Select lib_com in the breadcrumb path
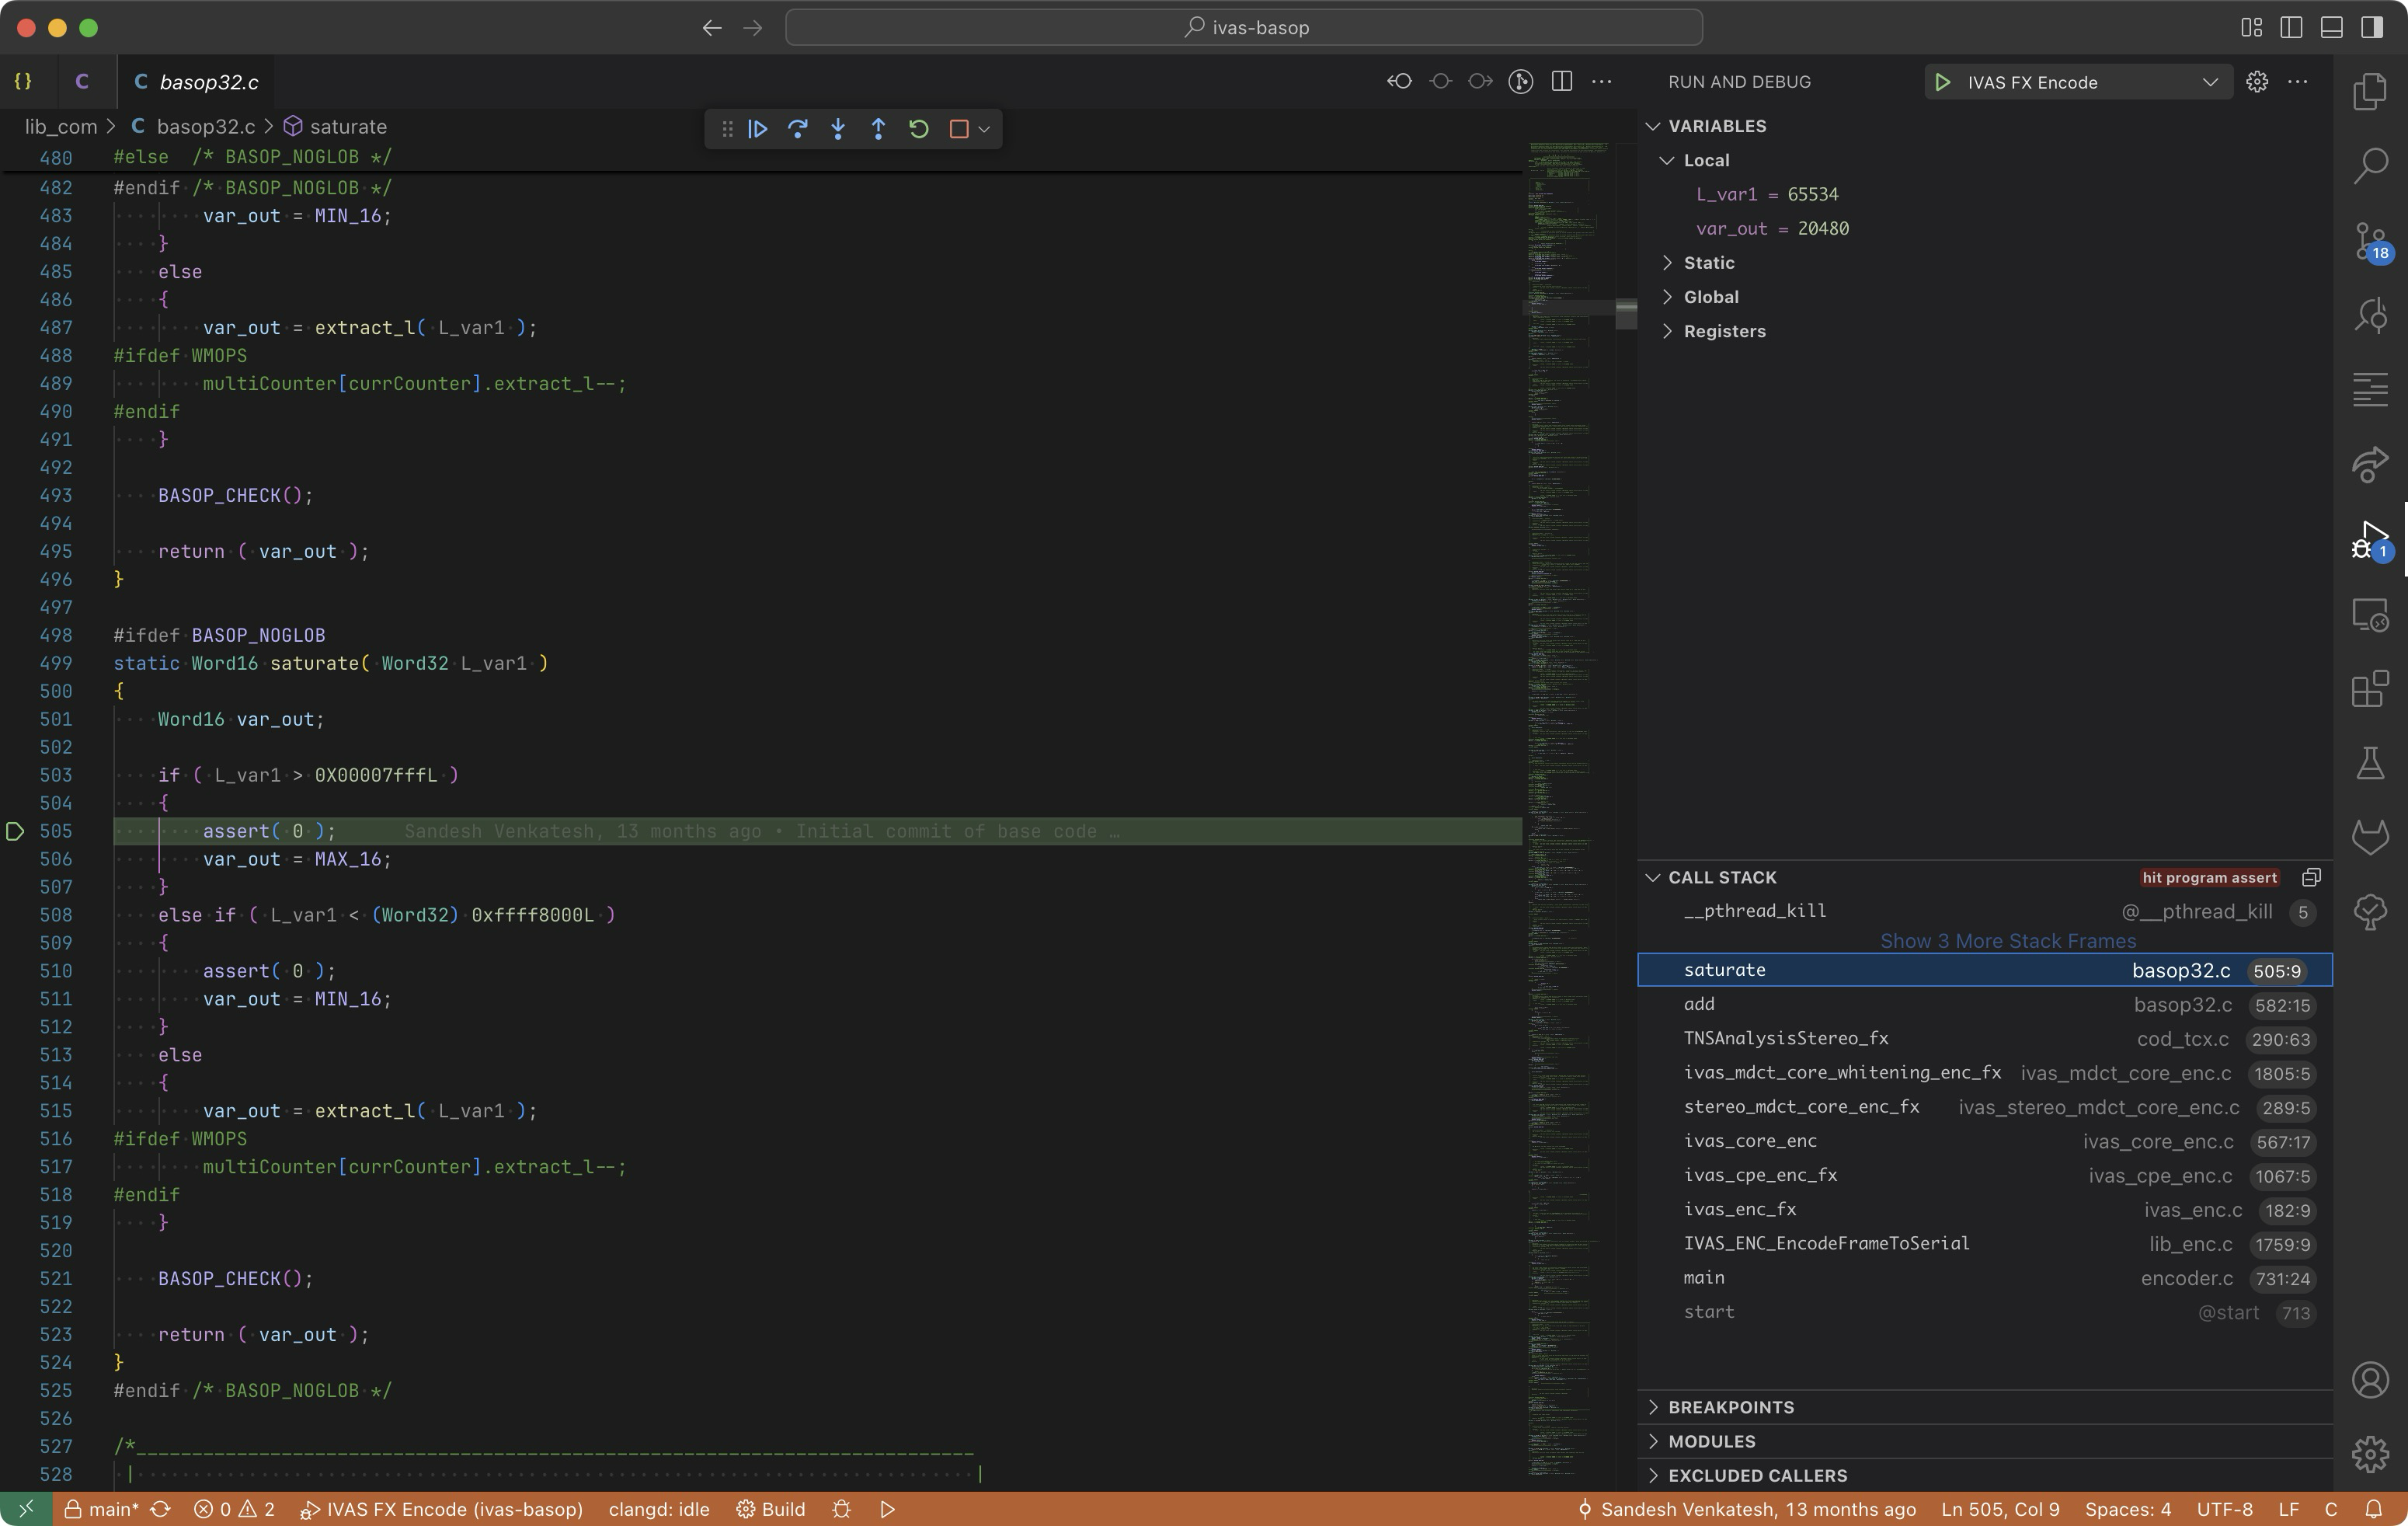 point(60,127)
